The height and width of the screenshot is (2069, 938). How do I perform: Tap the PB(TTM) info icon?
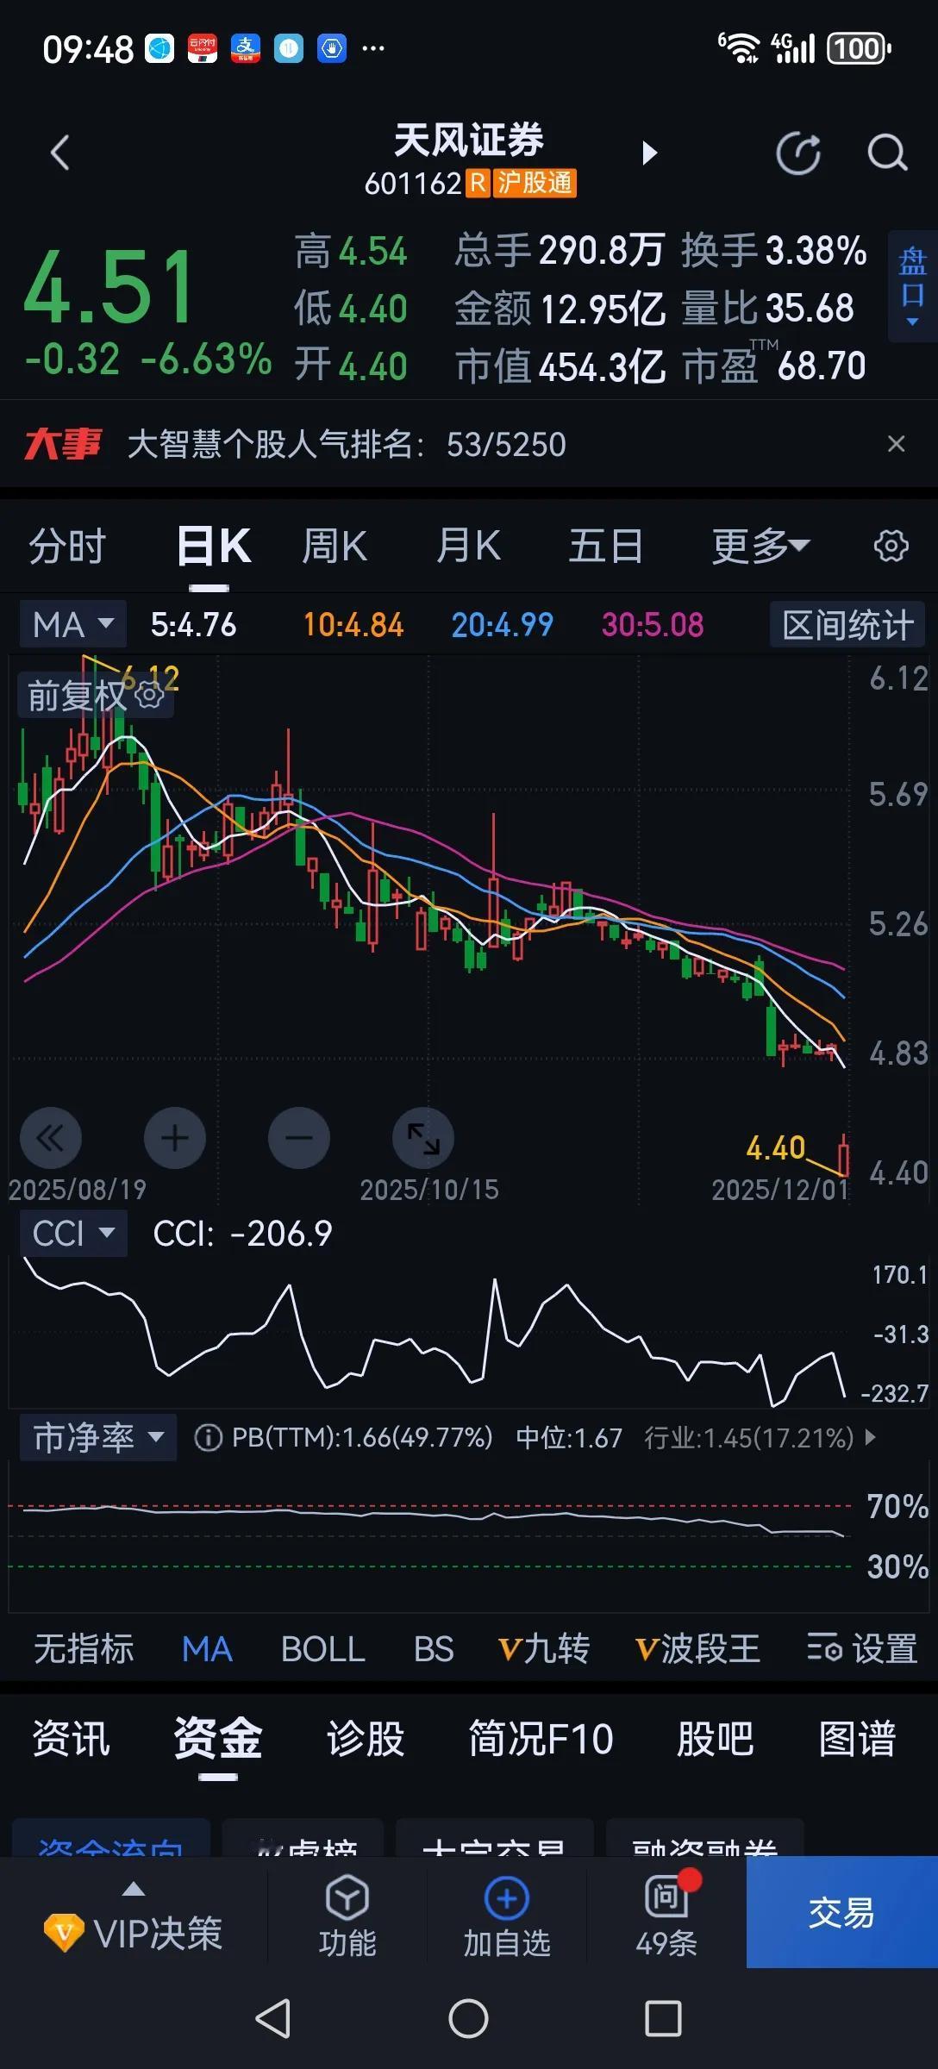tap(208, 1437)
